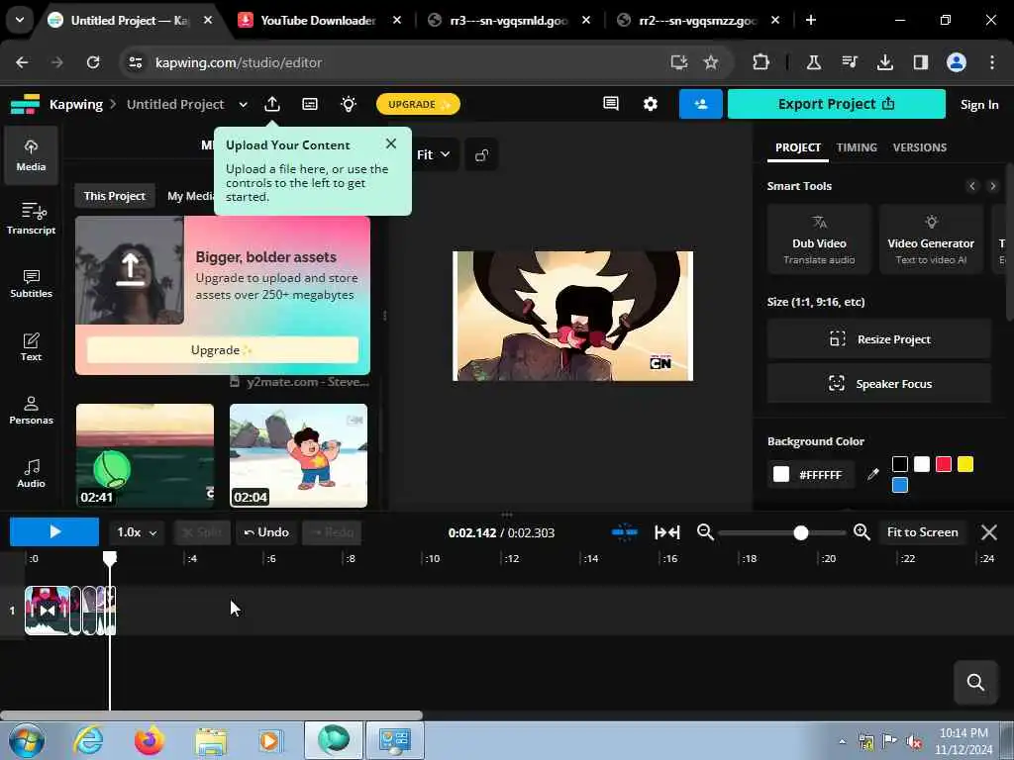Click the upload icon in Kapwing header
Viewport: 1014px width, 760px height.
coord(272,104)
